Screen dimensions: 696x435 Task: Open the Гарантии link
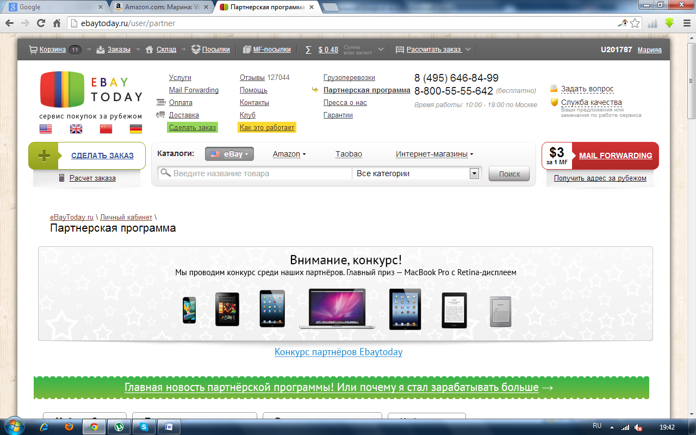pos(338,115)
